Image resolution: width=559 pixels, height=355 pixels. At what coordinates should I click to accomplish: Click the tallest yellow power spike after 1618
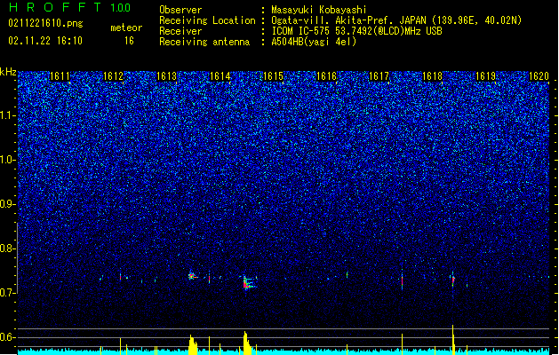pyautogui.click(x=453, y=339)
